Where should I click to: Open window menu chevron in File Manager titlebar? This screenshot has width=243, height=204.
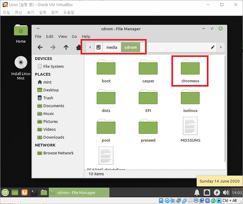tap(38, 28)
